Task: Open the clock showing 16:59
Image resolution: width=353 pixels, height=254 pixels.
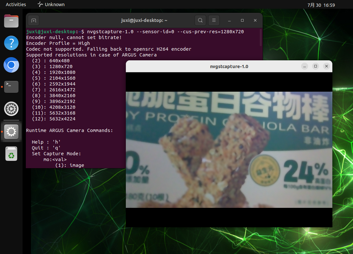Action: 321,5
